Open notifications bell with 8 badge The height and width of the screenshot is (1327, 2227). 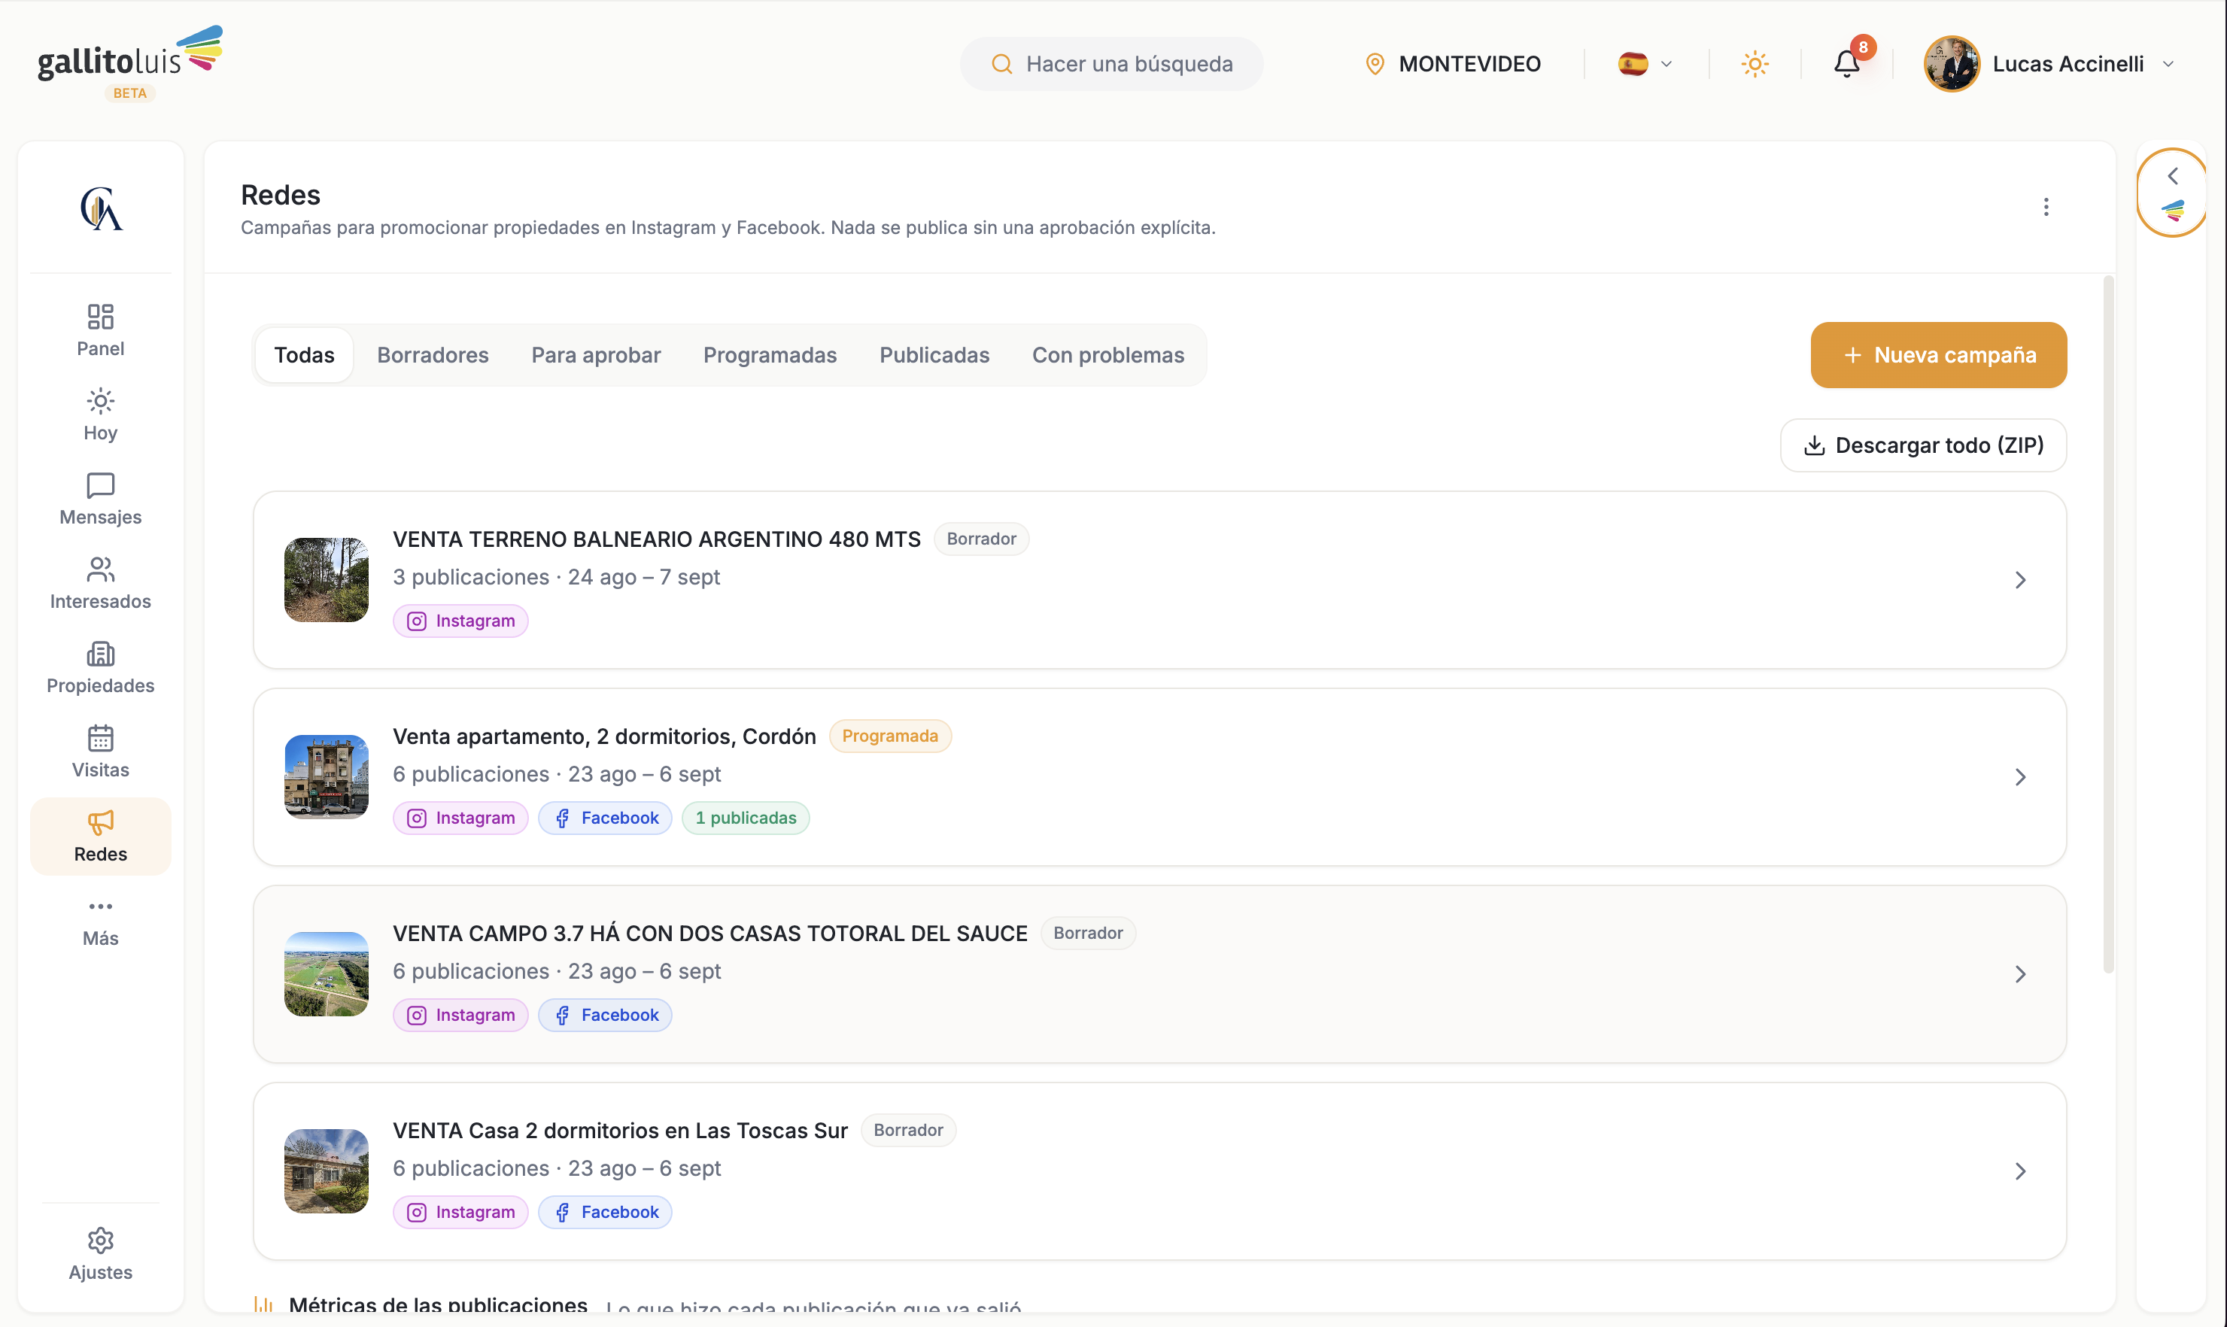(1847, 63)
